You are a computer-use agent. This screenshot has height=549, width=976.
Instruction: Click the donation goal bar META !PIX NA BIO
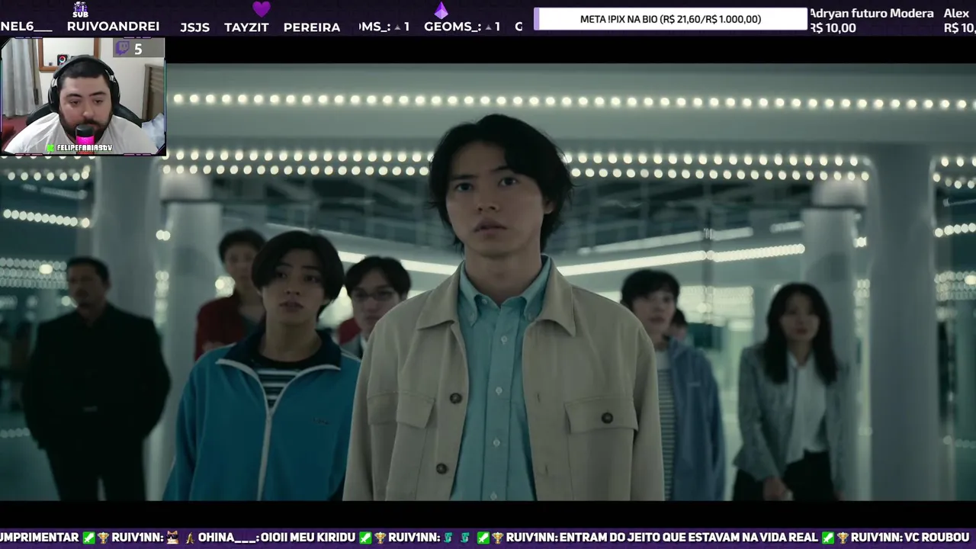[670, 19]
